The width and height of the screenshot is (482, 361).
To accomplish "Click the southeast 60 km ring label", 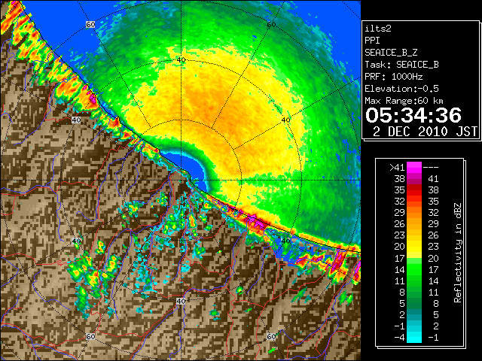I will 271,336.
